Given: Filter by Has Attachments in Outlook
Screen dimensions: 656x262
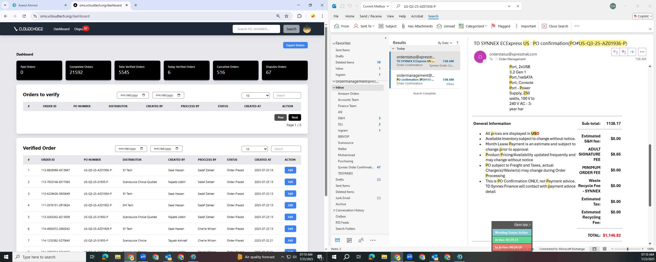Looking at the screenshot, I should 417,26.
